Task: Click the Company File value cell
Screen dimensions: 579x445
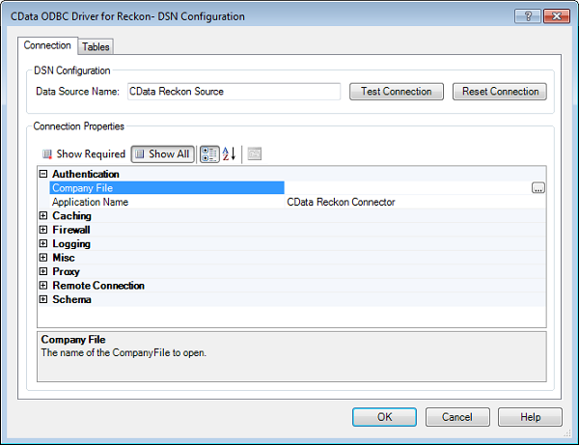Action: coord(407,188)
